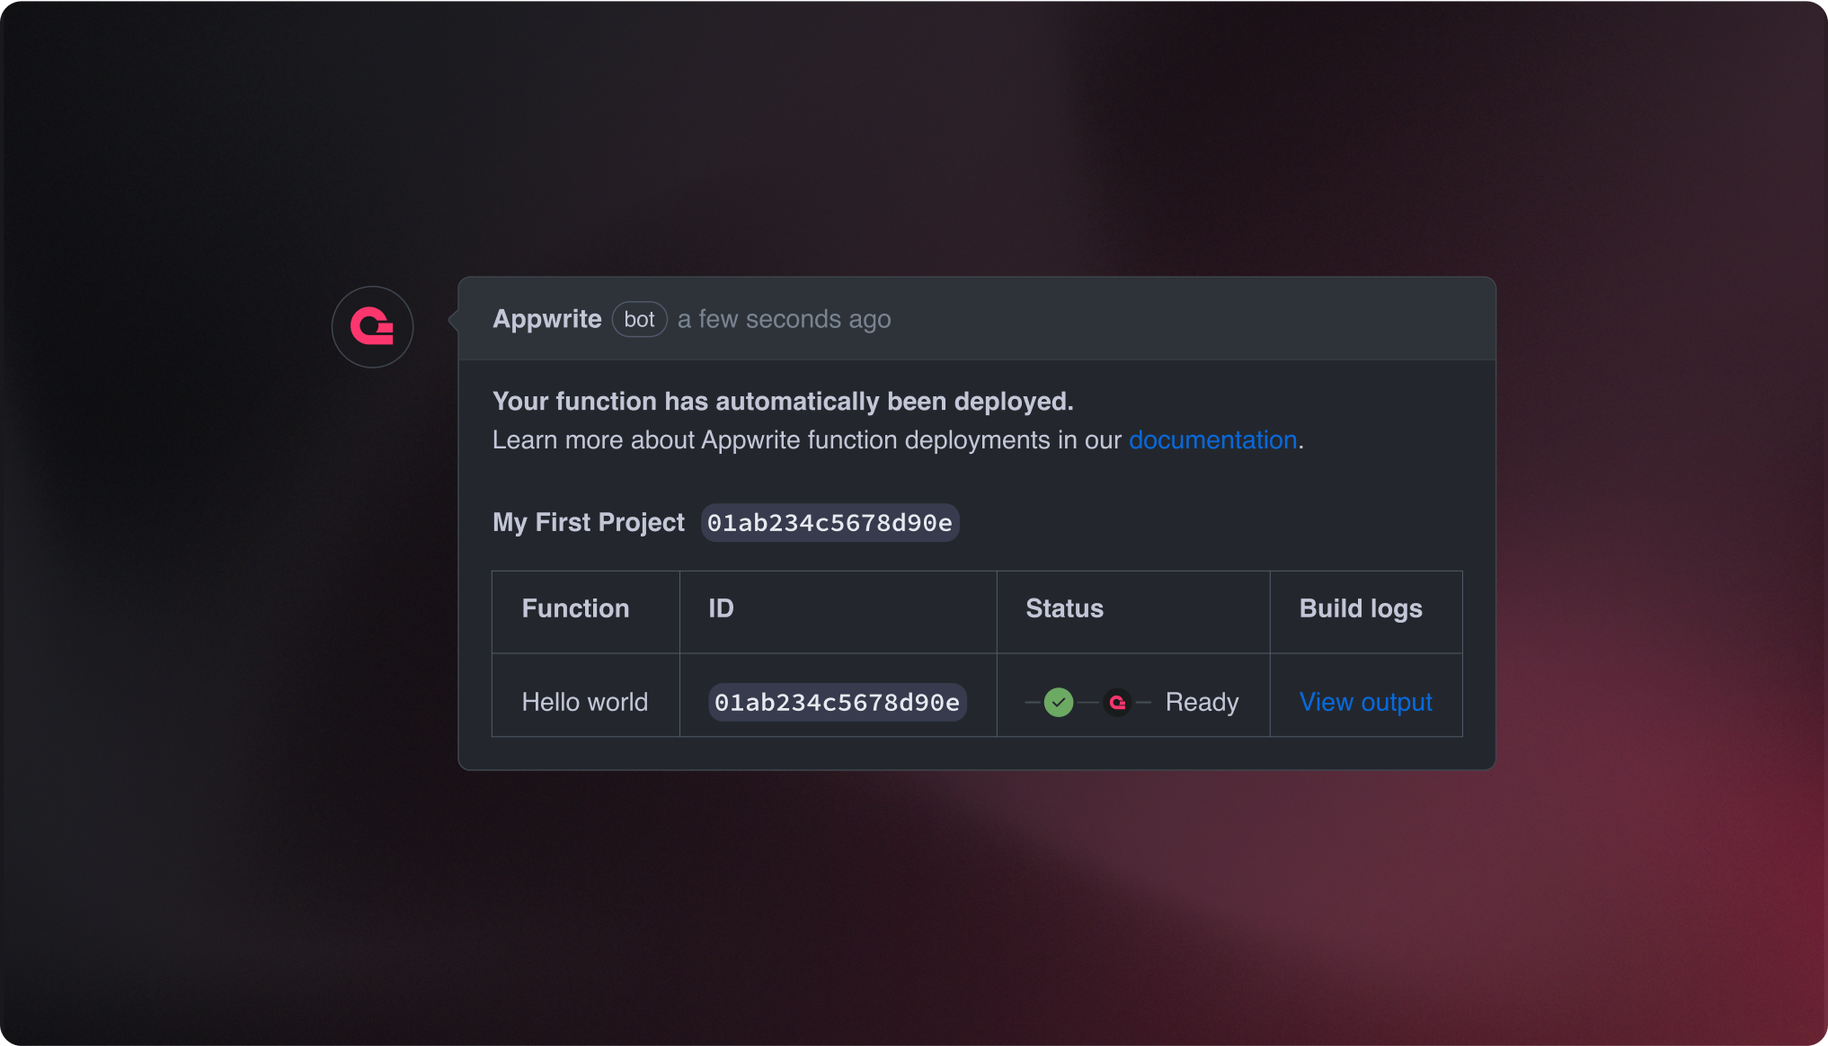
Task: Click the Status column header
Action: [1064, 608]
